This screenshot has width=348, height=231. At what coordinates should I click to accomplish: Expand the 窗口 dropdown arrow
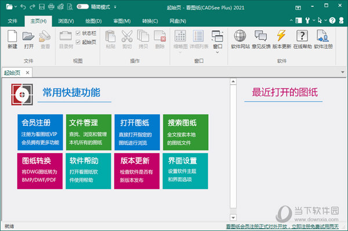(x=217, y=52)
